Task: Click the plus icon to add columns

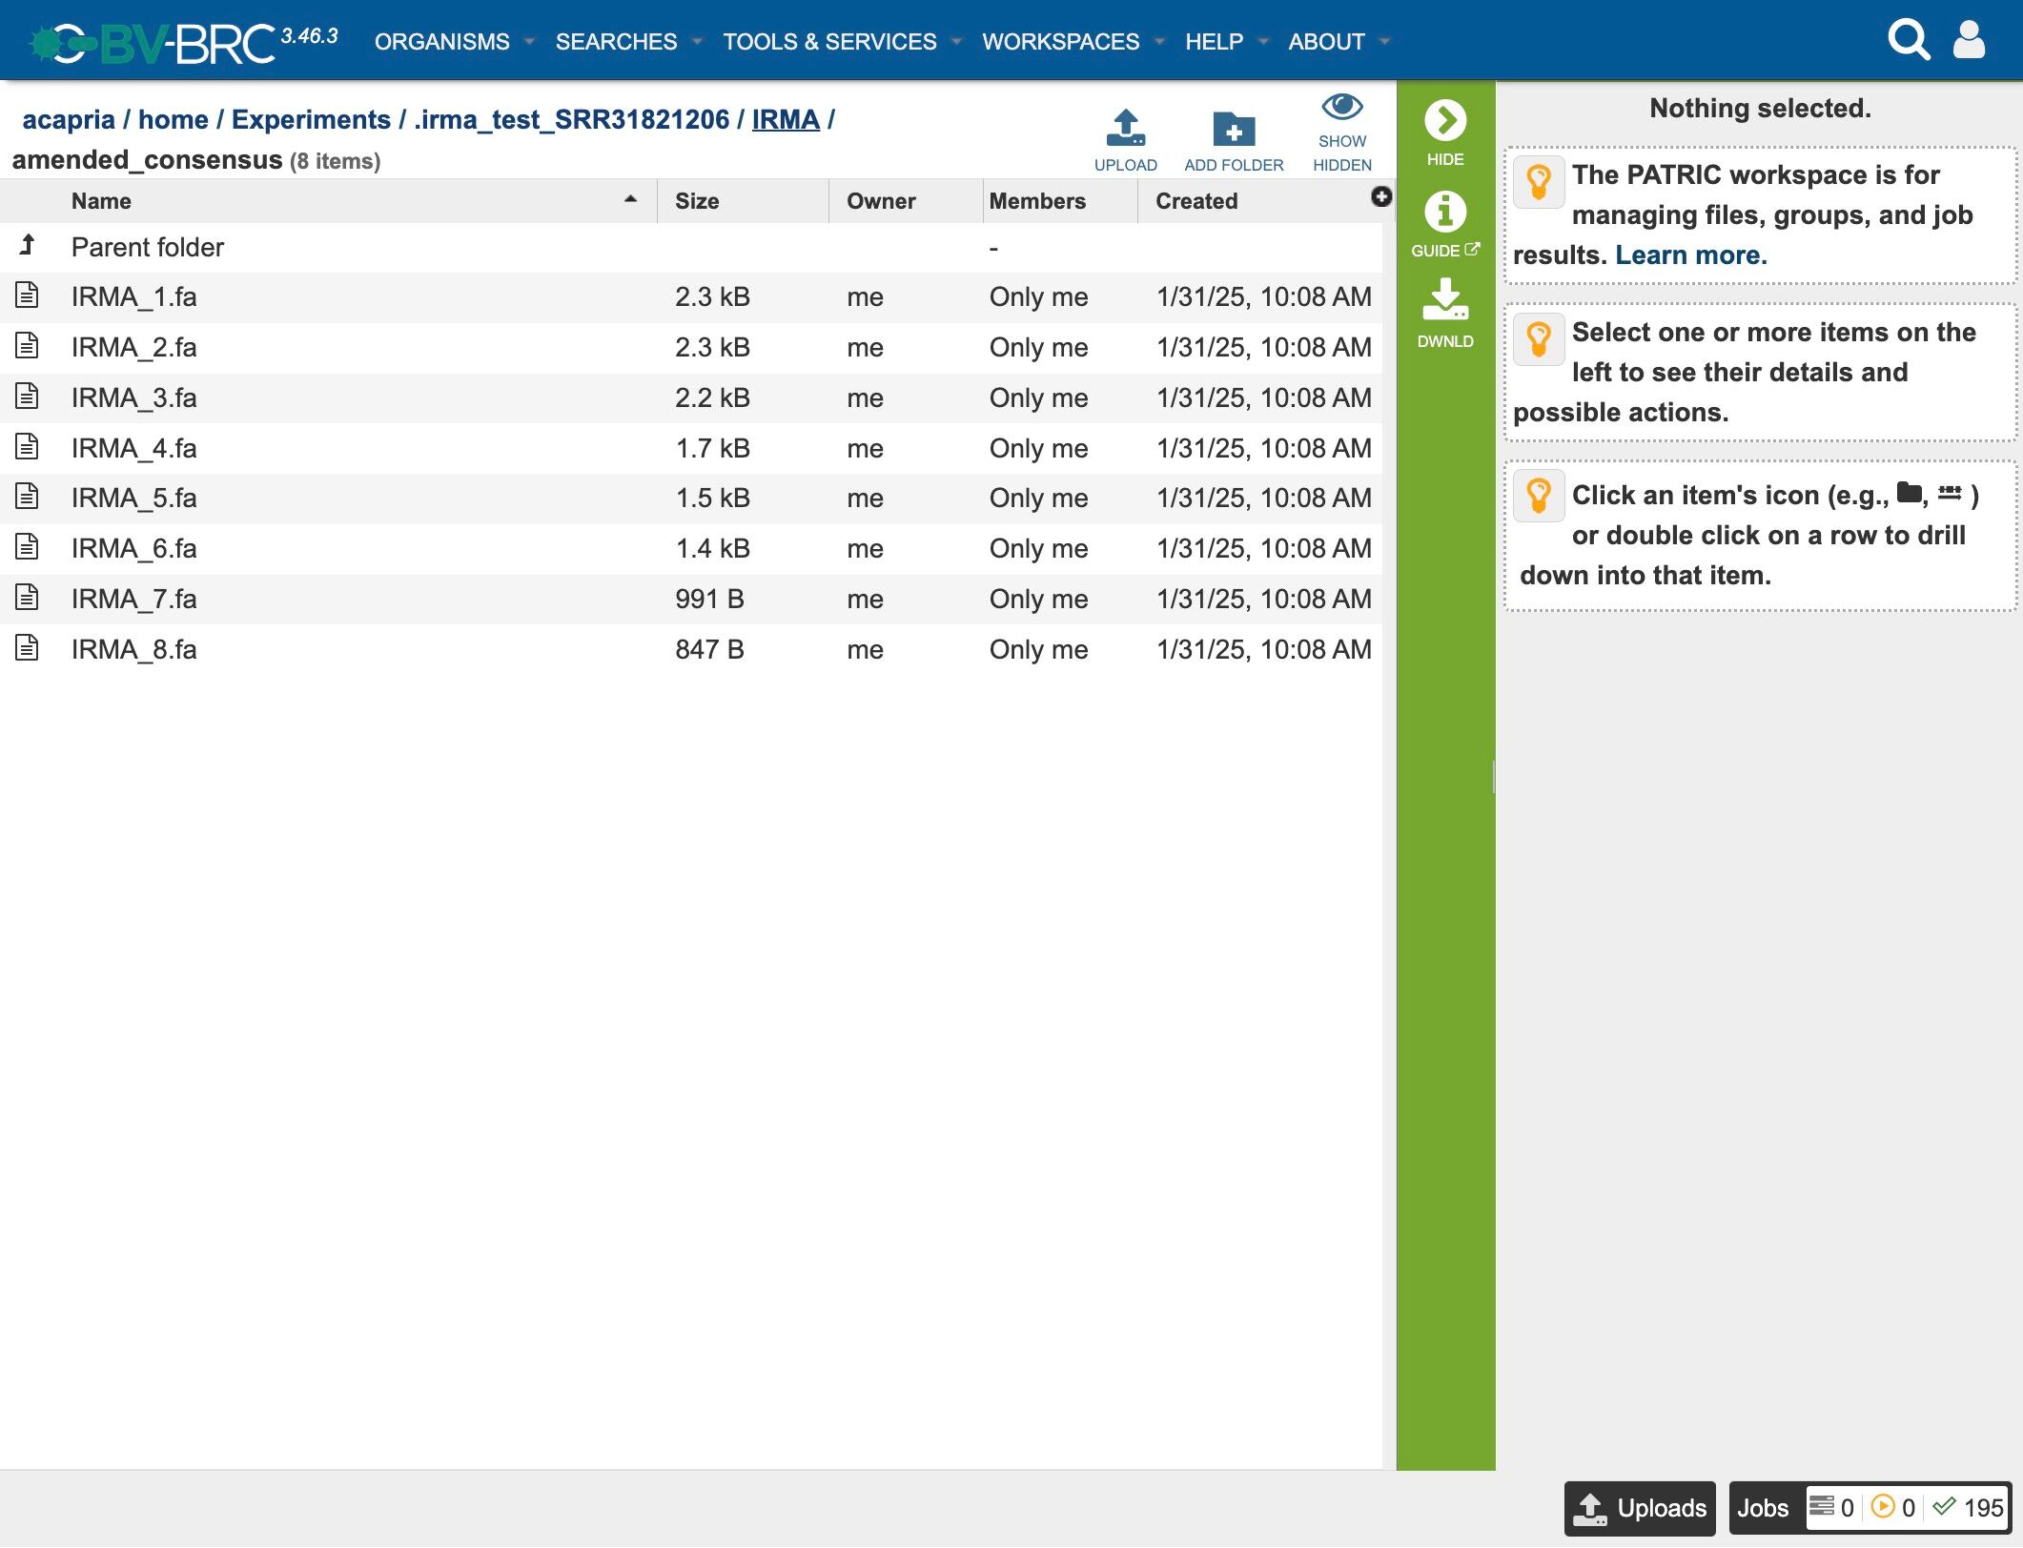Action: (1380, 196)
